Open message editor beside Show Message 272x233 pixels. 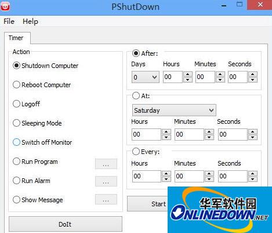(106, 199)
